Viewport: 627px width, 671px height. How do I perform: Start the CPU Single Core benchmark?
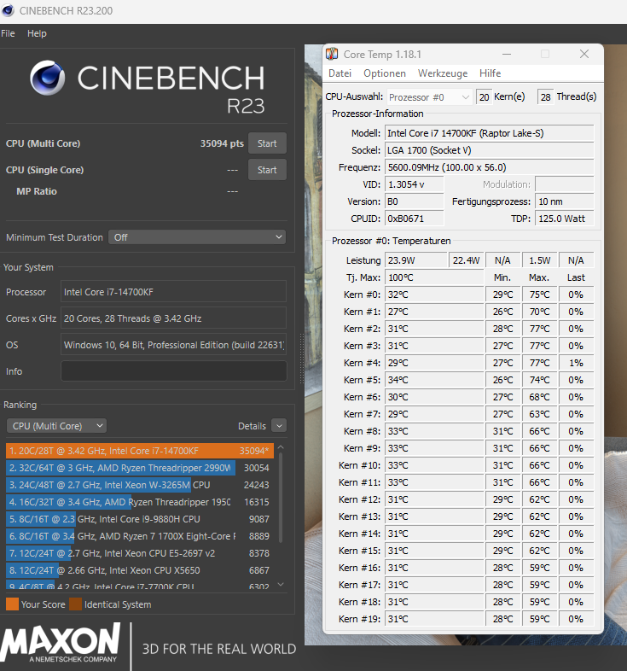[x=267, y=170]
